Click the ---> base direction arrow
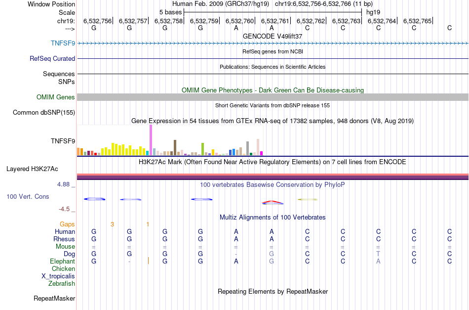 [70, 29]
